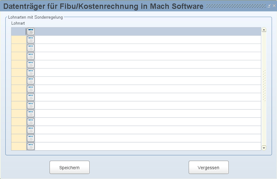Click the undock arrow icon in title bar
The image size is (277, 179).
(269, 6)
